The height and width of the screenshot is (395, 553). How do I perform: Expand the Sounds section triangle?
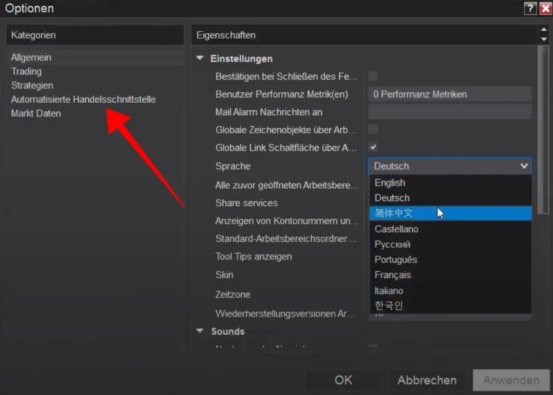click(201, 331)
